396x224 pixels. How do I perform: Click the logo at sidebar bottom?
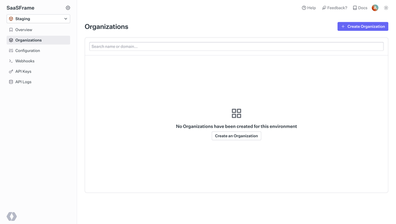tap(12, 216)
